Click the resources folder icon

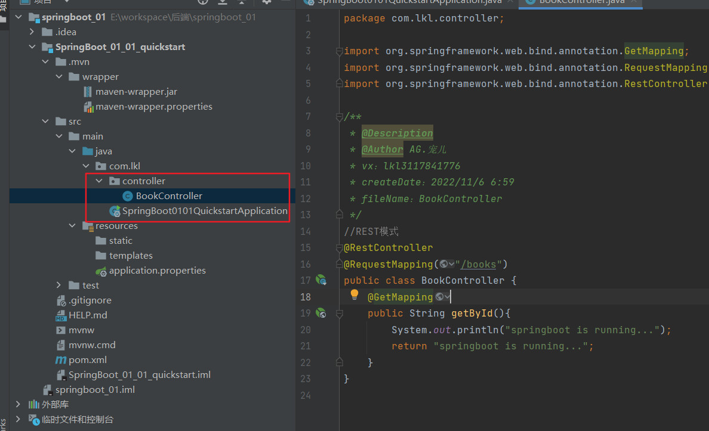click(x=88, y=226)
